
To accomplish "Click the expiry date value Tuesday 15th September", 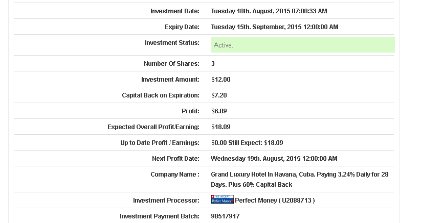I will click(274, 27).
